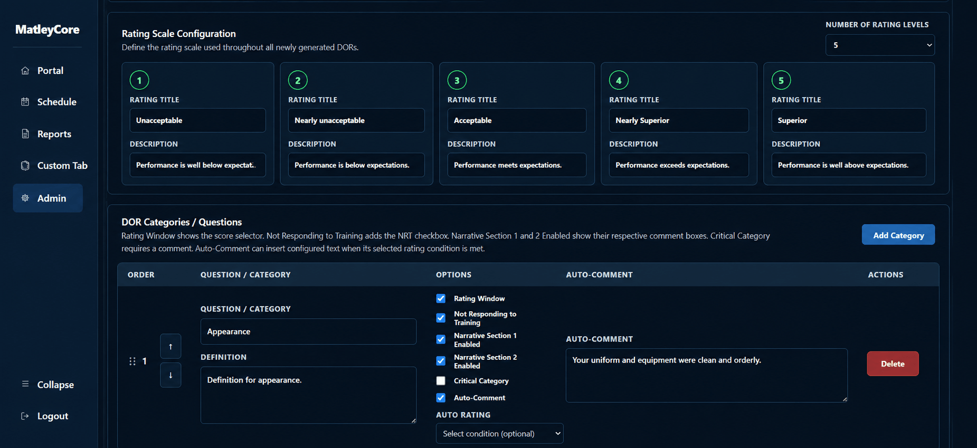Enable the Critical Category checkbox

[441, 381]
